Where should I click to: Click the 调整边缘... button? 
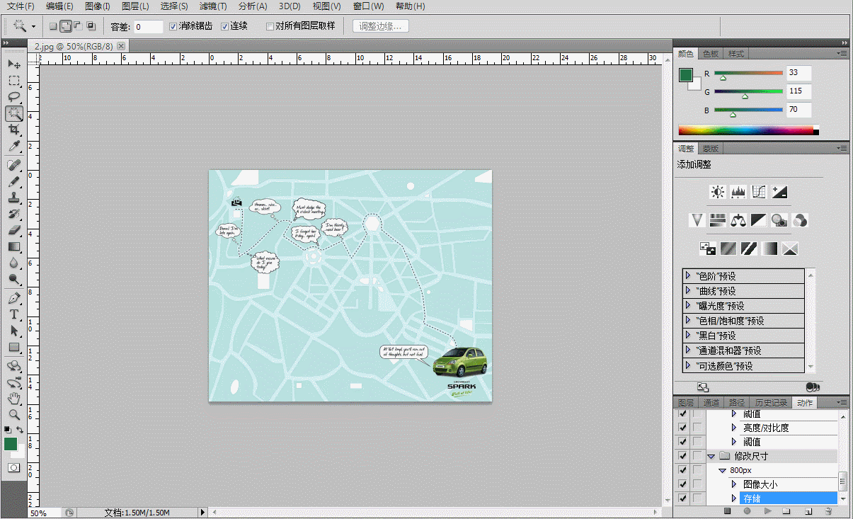(x=381, y=26)
